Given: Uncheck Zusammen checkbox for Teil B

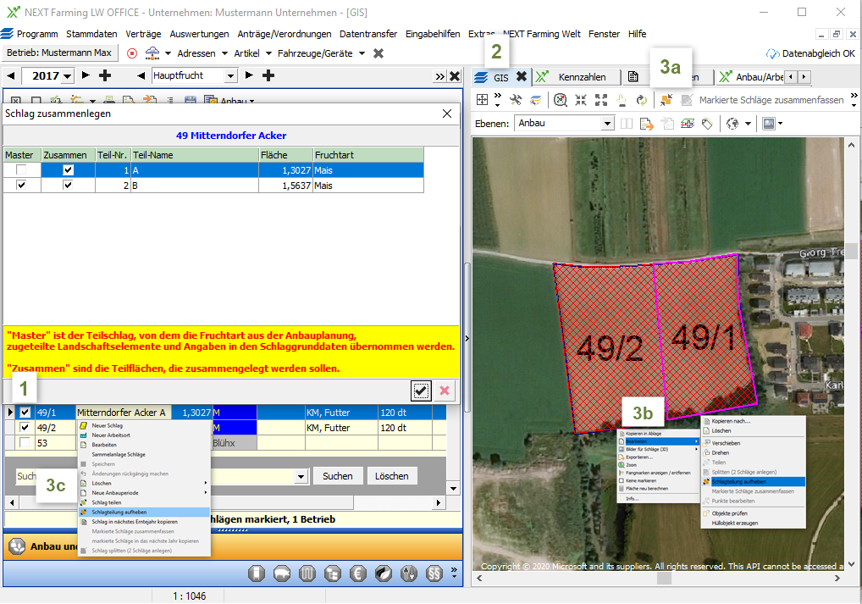Looking at the screenshot, I should point(69,186).
